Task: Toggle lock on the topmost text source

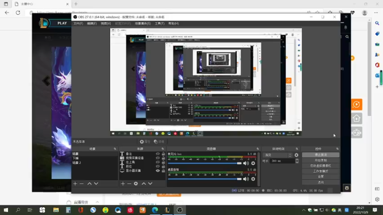Action: 163,154
